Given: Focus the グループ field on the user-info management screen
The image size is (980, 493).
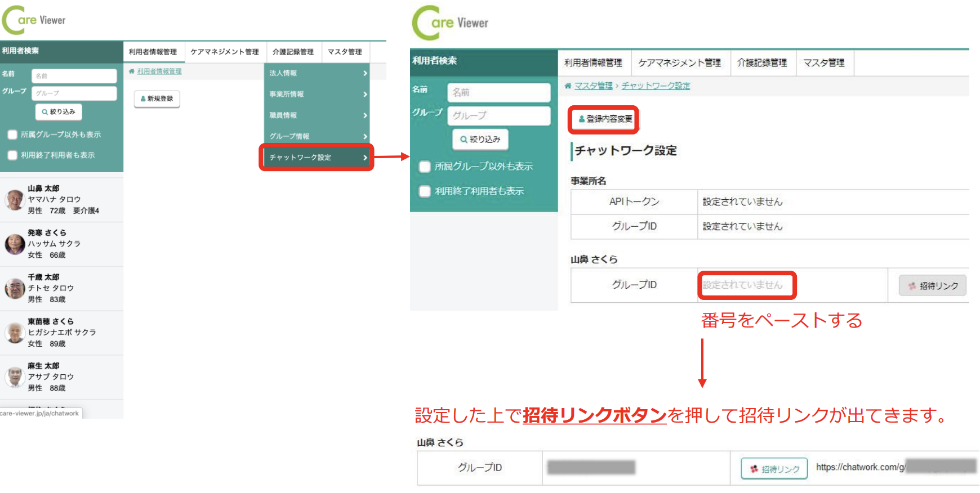Looking at the screenshot, I should click(x=74, y=93).
